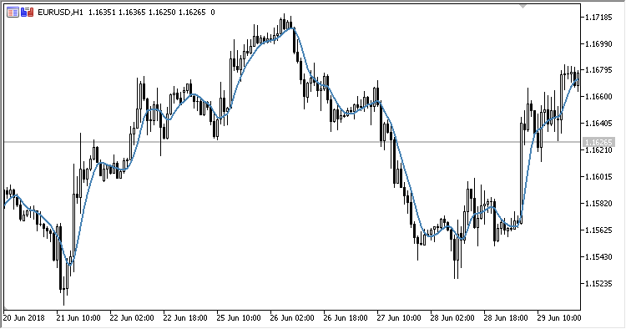The image size is (626, 329).
Task: Click the 28 Jun 02:00 time label
Action: [452, 318]
